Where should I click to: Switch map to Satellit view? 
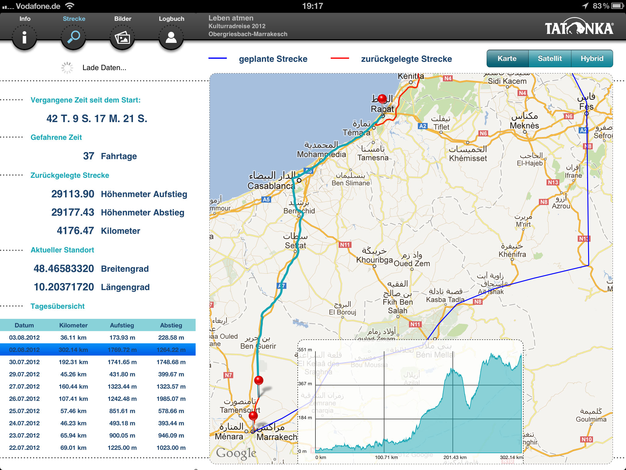(550, 58)
